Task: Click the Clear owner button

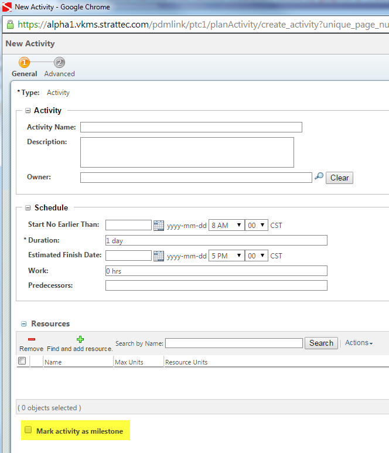Action: click(x=339, y=178)
